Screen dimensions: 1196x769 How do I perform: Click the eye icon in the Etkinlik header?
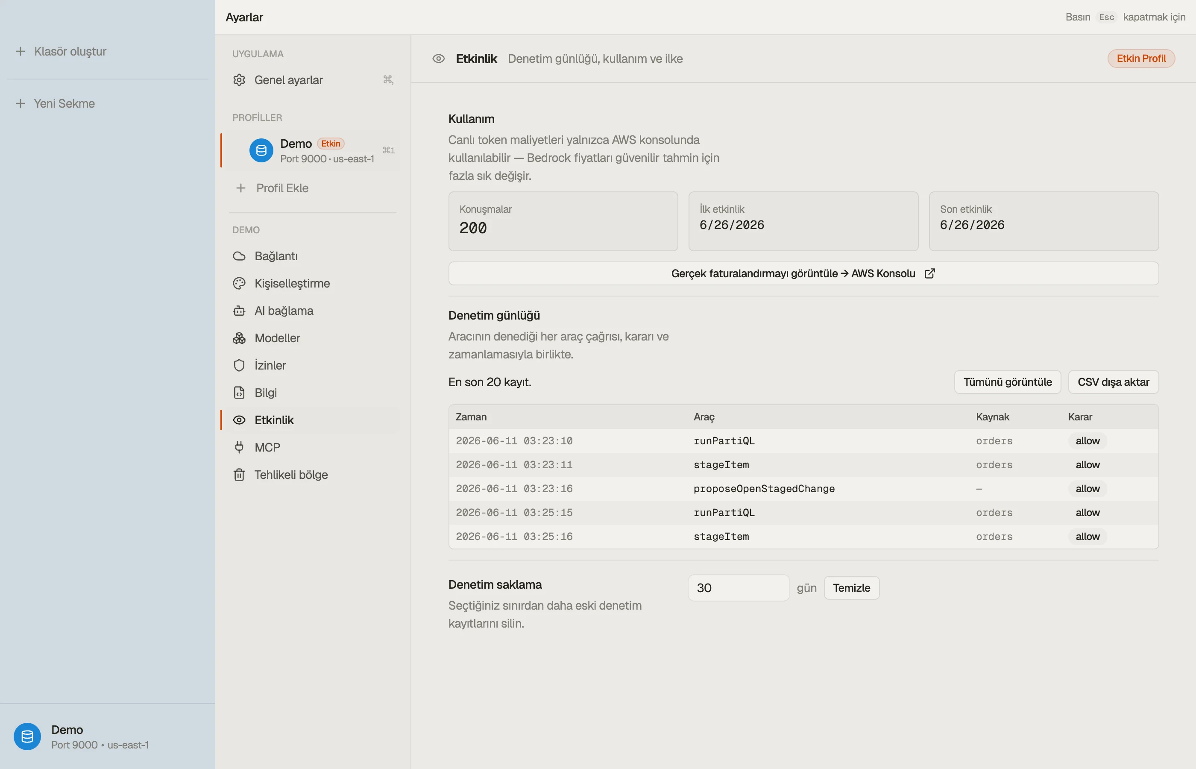click(x=438, y=59)
